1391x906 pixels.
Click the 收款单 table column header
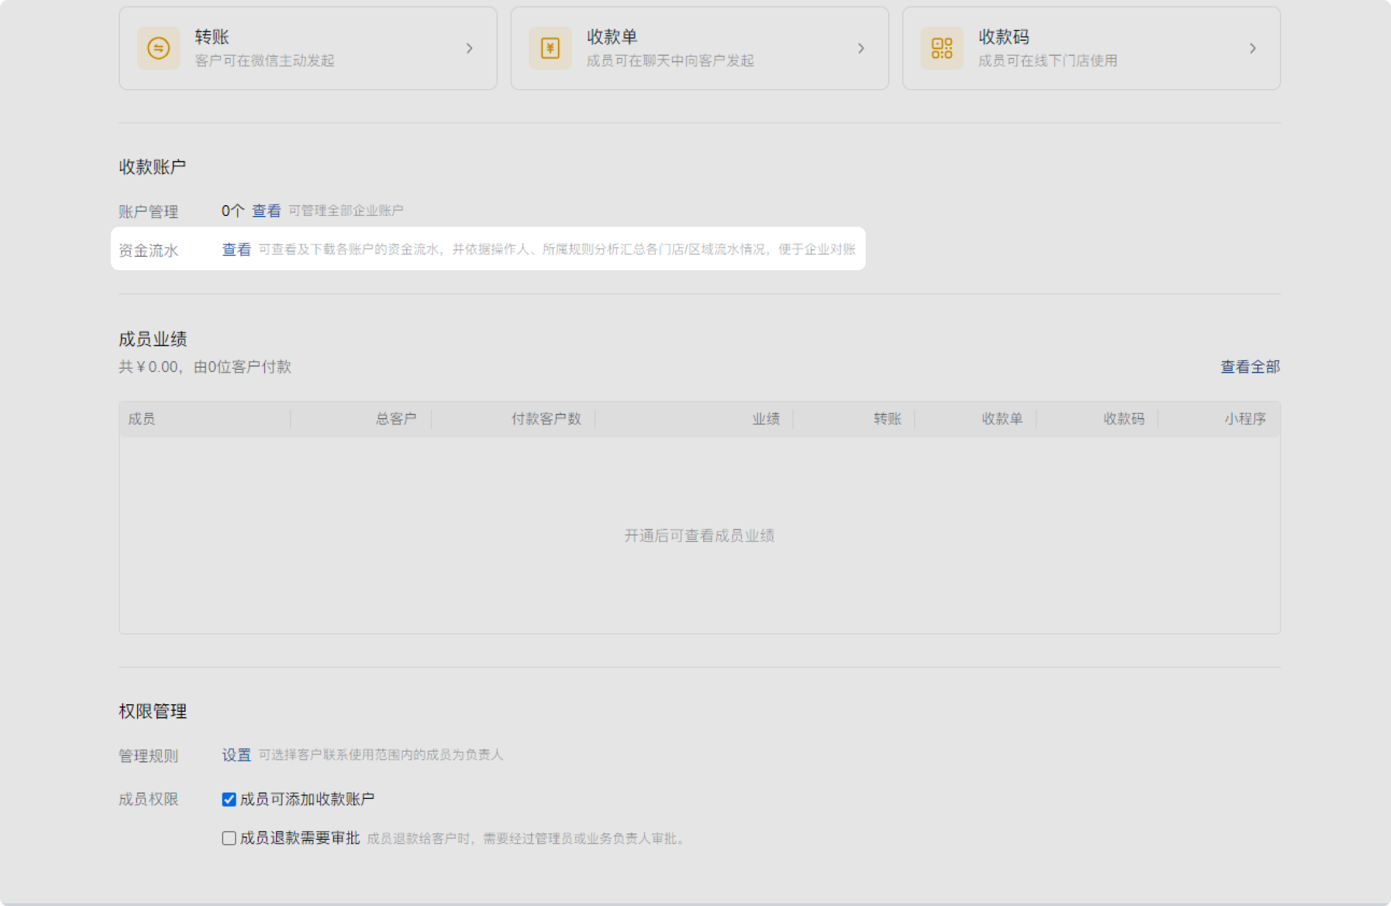[x=1001, y=419]
